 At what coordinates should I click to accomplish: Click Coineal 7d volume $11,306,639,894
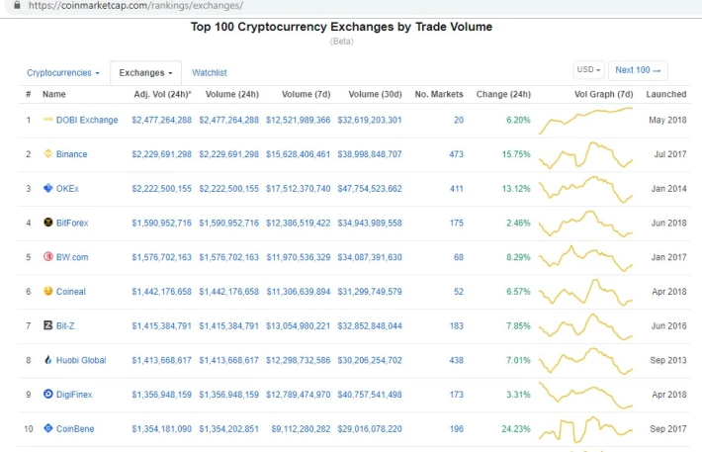[x=299, y=291]
